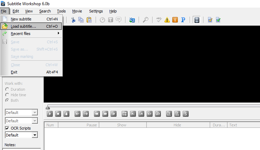Uncheck the OCR Scripts checkbox
Image resolution: width=260 pixels, height=150 pixels.
7,128
